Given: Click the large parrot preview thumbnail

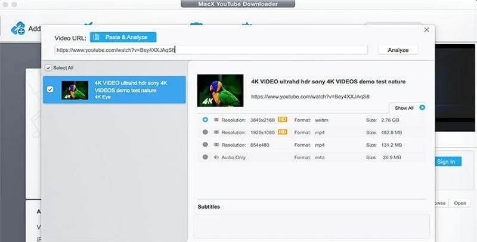Looking at the screenshot, I should pyautogui.click(x=220, y=90).
